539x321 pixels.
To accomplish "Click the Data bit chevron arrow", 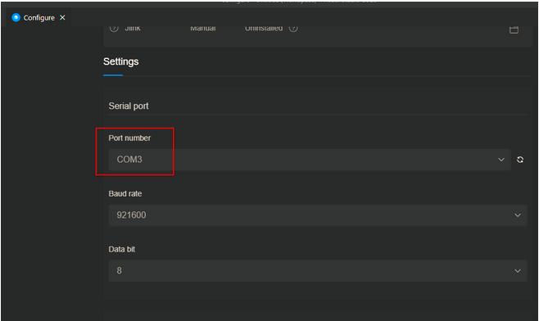I will click(518, 271).
